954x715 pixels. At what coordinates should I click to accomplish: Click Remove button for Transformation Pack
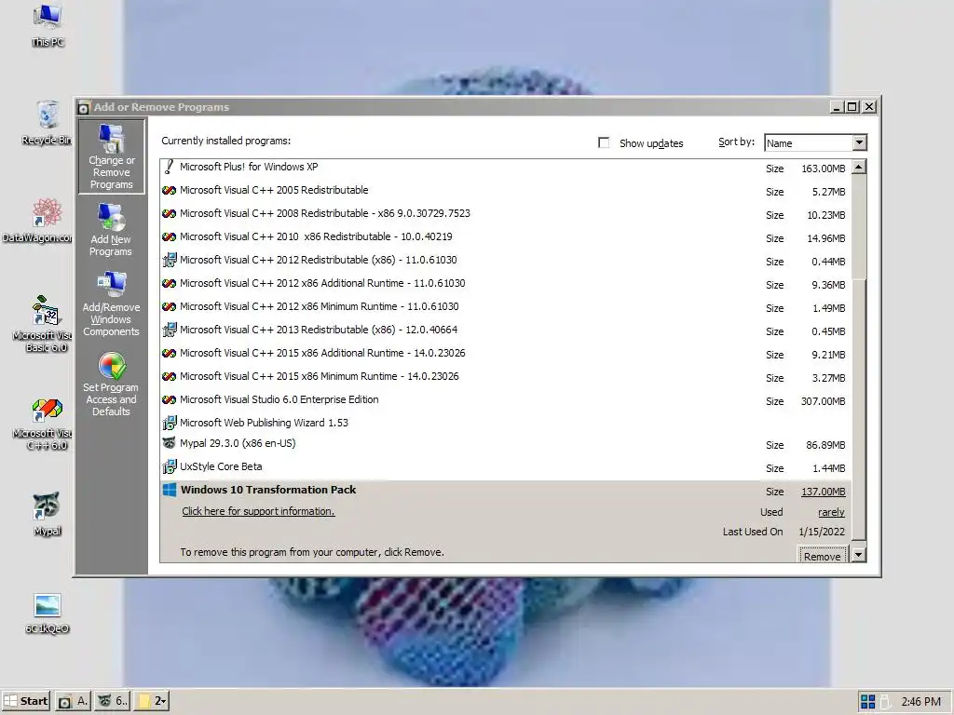point(822,556)
